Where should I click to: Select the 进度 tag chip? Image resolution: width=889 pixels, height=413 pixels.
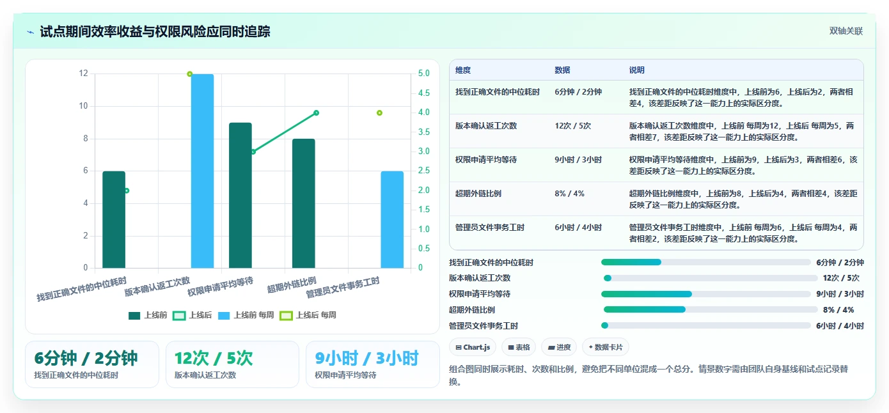[x=559, y=347]
